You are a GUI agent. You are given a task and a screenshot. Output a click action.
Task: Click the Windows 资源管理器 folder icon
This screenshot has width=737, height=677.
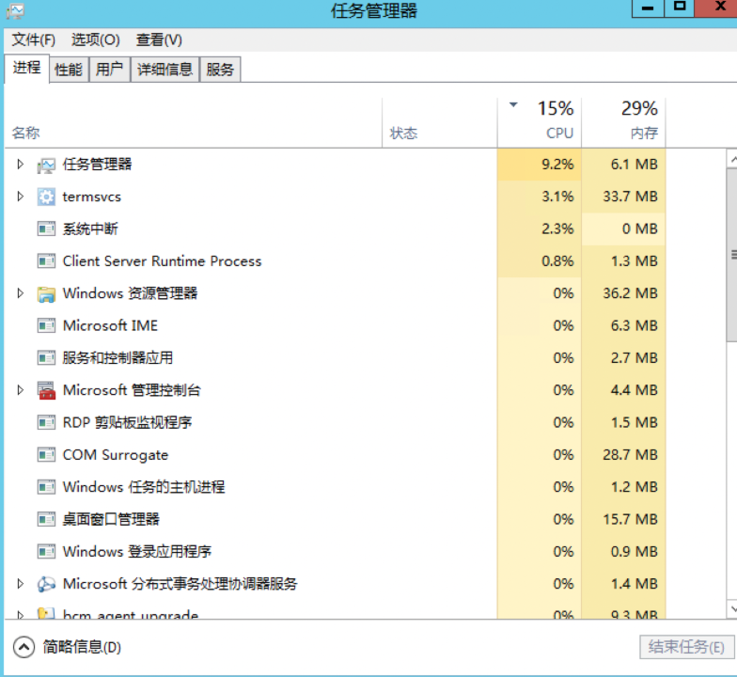pos(46,294)
